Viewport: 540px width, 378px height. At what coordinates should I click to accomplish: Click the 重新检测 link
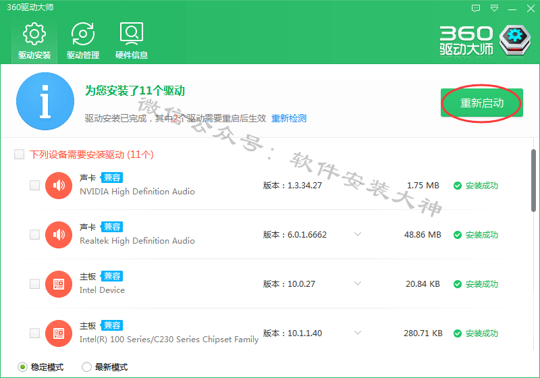[289, 118]
